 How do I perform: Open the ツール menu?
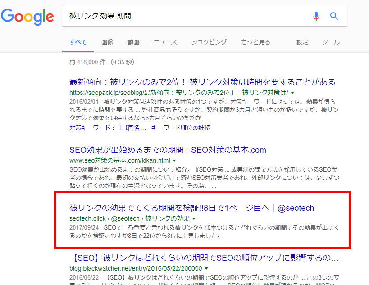[331, 41]
